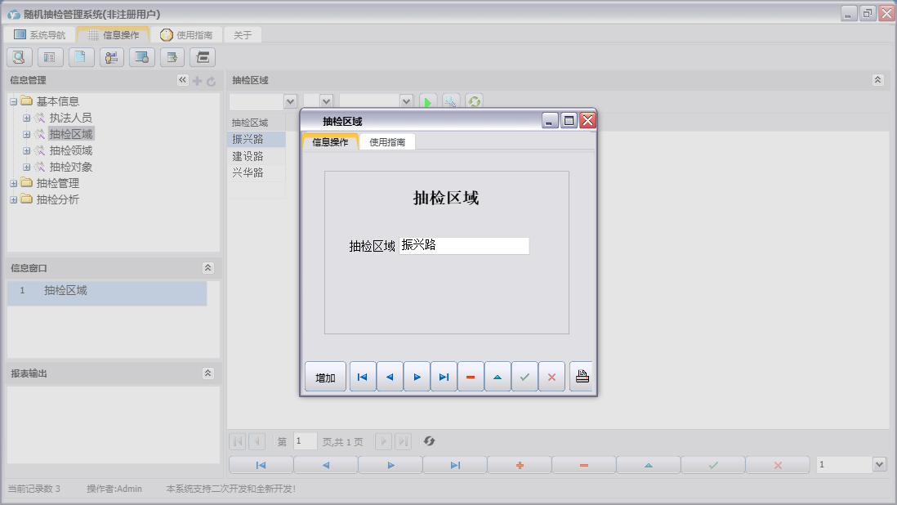Click the green checkmark confirm icon in the dialog

[524, 376]
